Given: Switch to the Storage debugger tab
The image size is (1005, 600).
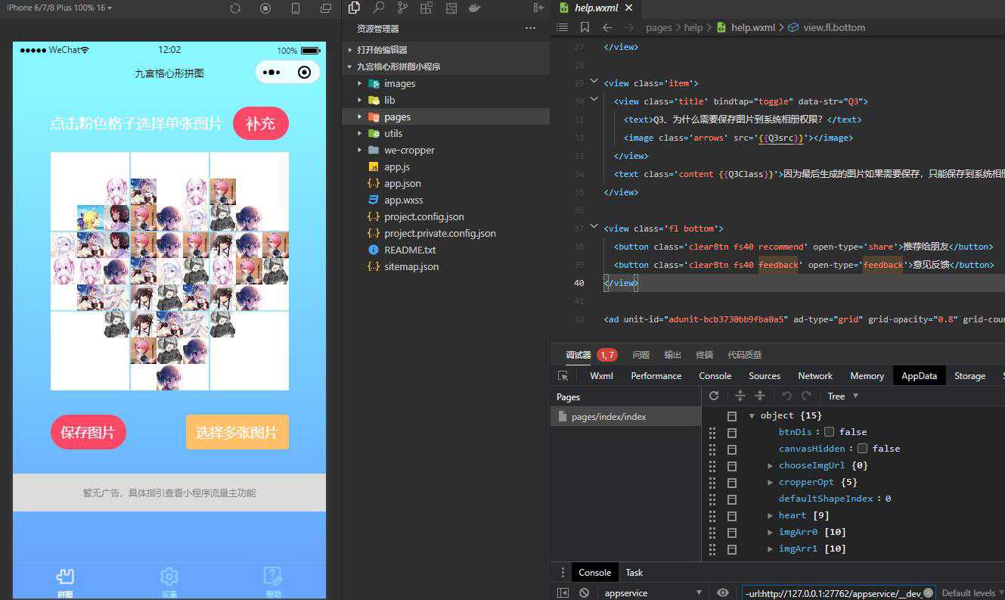Looking at the screenshot, I should [x=969, y=376].
